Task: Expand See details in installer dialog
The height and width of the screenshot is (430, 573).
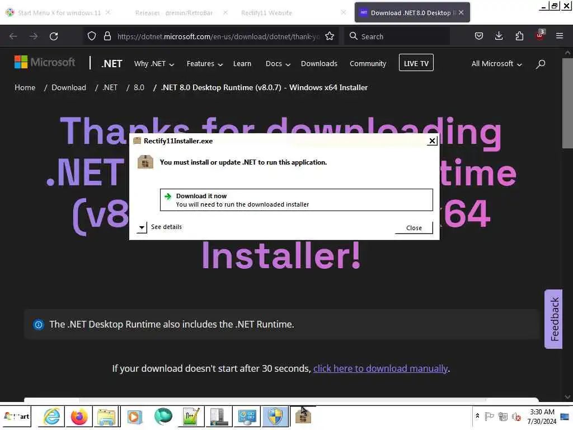Action: click(x=159, y=227)
